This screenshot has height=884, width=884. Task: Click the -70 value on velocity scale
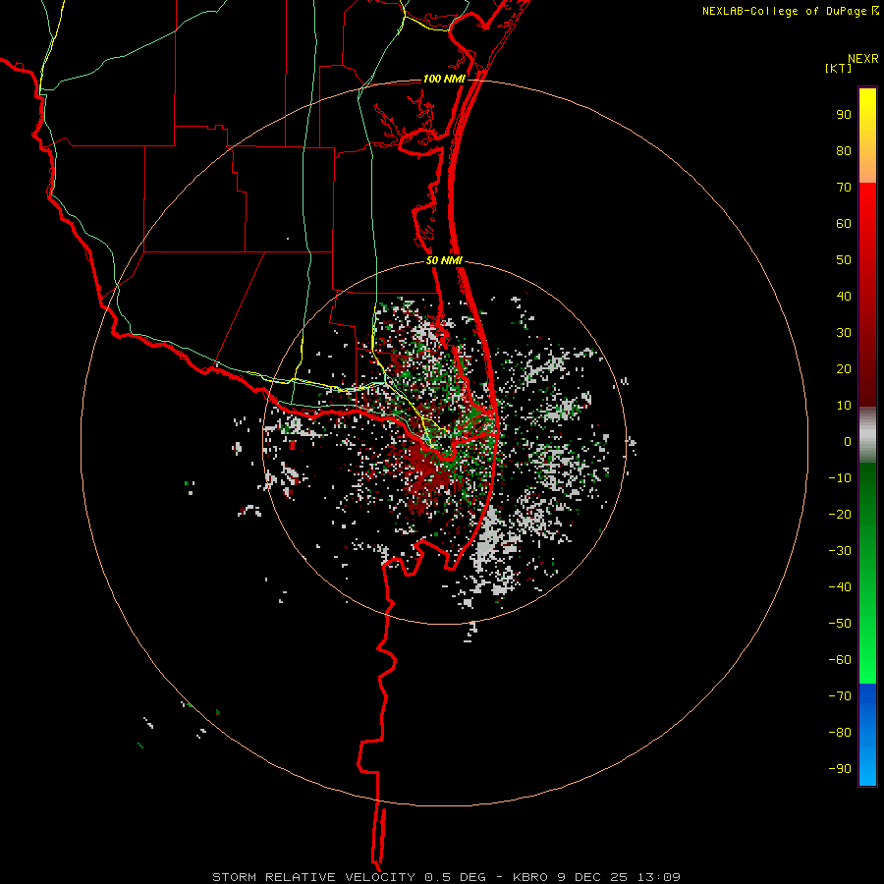pos(840,696)
